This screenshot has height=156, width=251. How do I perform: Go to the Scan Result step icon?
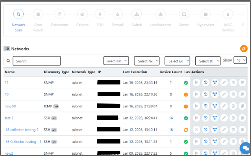[38, 14]
